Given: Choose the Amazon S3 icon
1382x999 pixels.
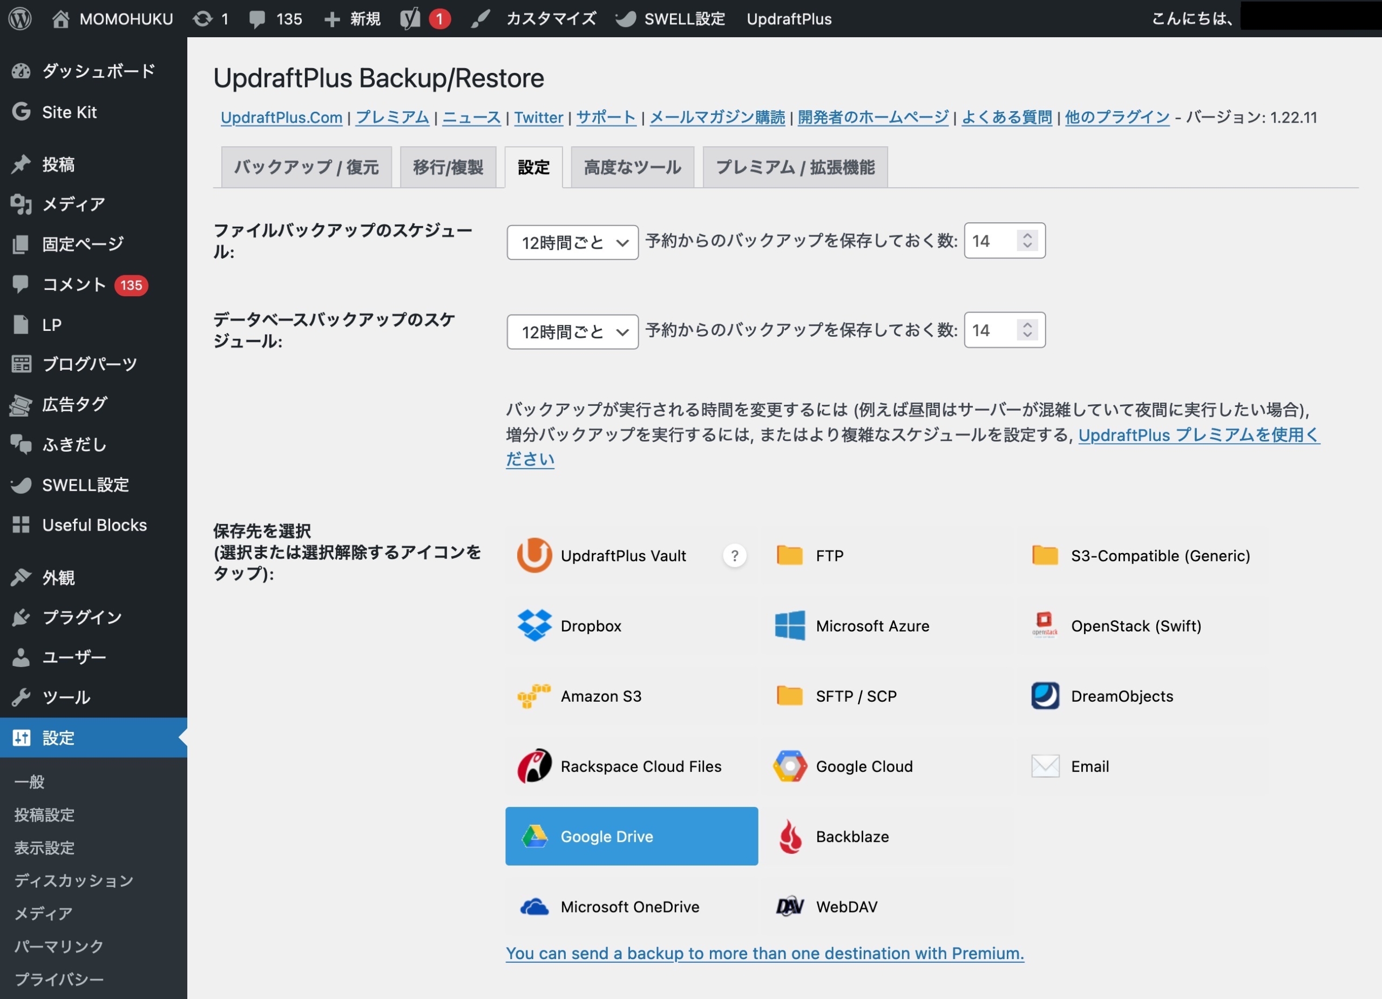Looking at the screenshot, I should [534, 696].
